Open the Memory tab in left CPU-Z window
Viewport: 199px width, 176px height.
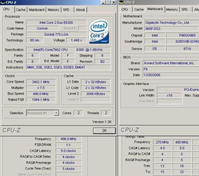click(54, 10)
